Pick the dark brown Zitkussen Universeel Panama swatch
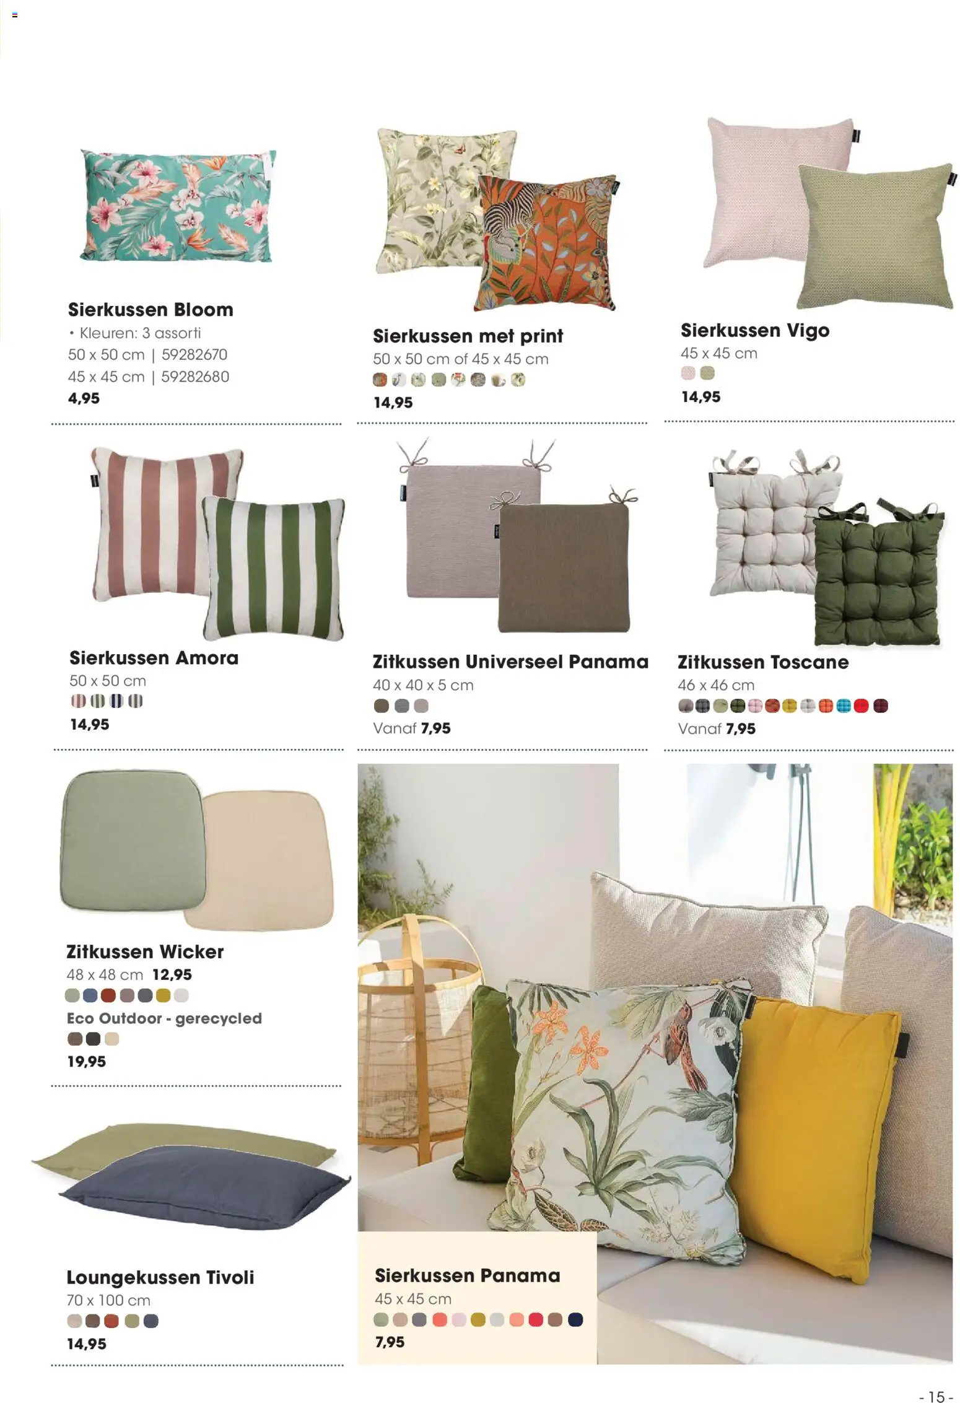Viewport: 960px width, 1403px height. click(382, 706)
